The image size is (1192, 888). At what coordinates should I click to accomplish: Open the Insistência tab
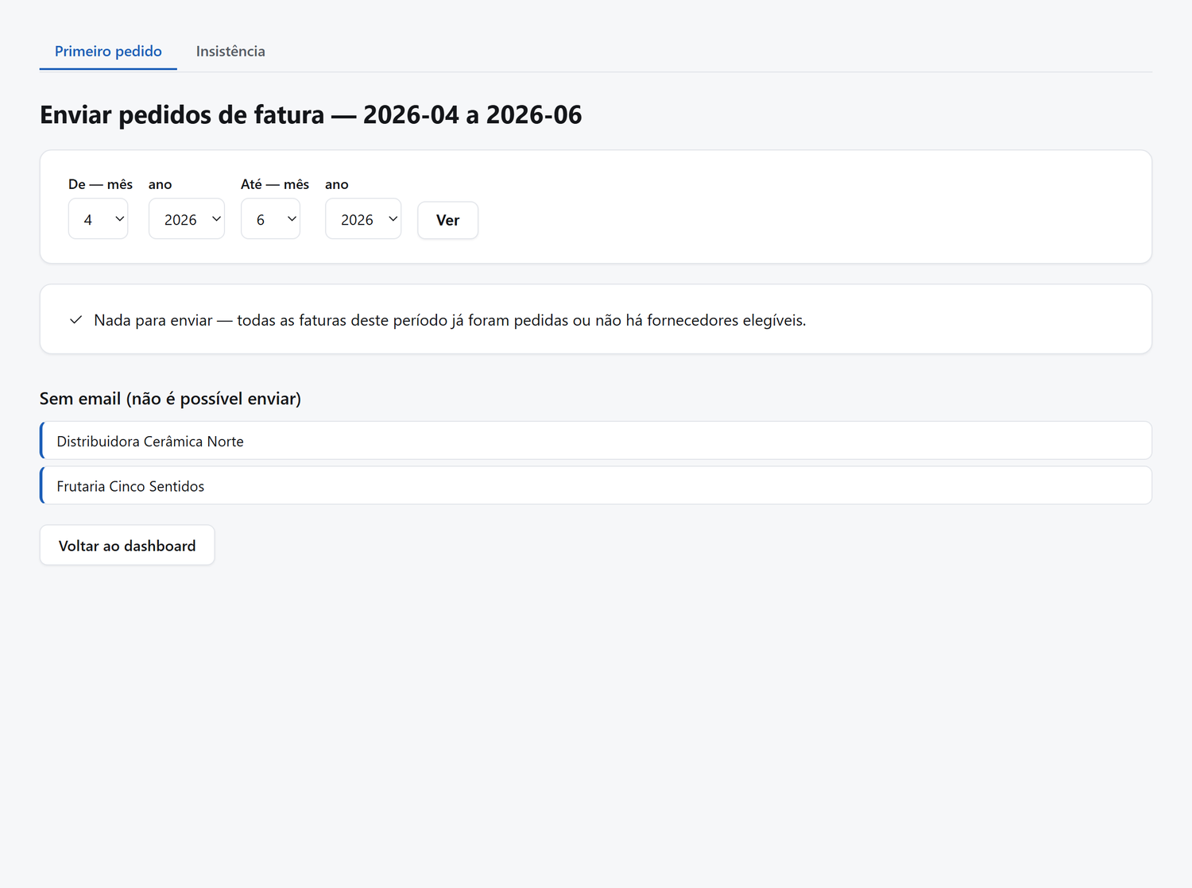[230, 52]
